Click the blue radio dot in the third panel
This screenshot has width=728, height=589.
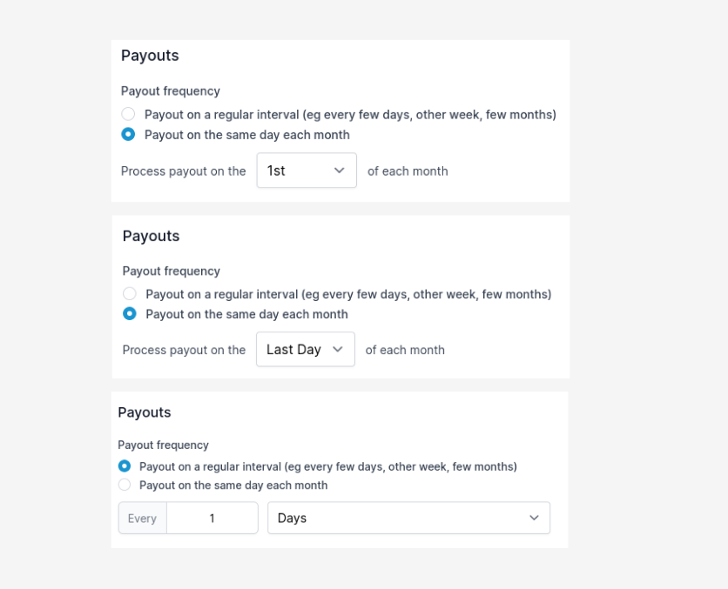[125, 465]
